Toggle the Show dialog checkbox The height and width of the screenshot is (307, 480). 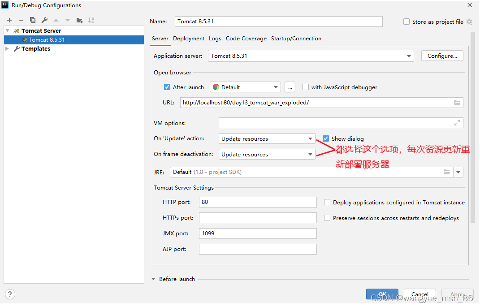pyautogui.click(x=326, y=138)
